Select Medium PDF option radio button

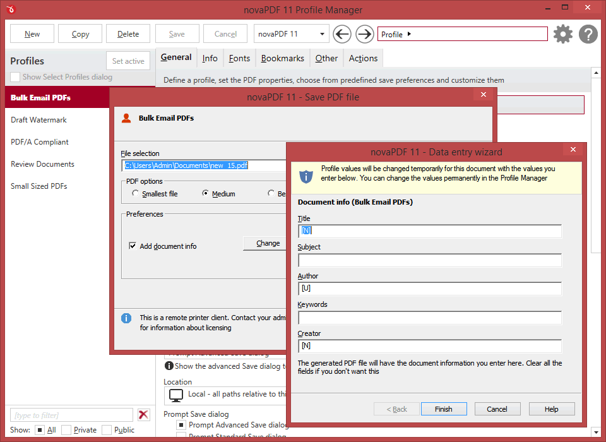tap(205, 193)
